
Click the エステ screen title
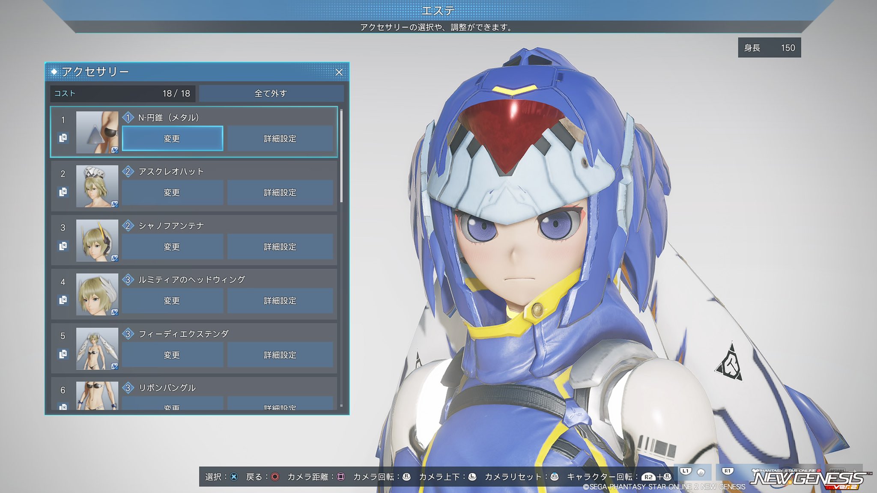(x=438, y=10)
